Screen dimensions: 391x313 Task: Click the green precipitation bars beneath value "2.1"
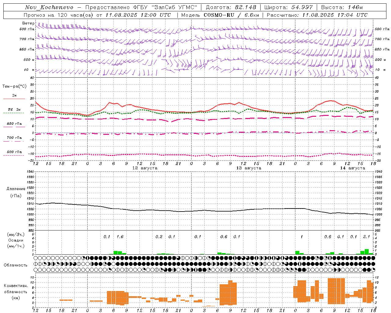pos(367,252)
